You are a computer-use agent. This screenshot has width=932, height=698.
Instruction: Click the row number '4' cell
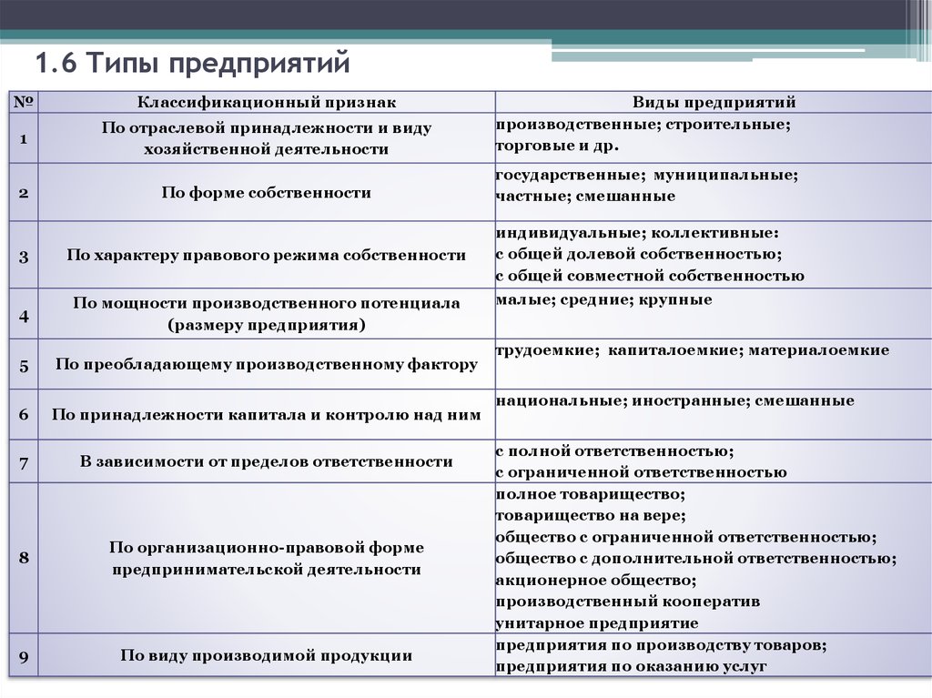23,315
